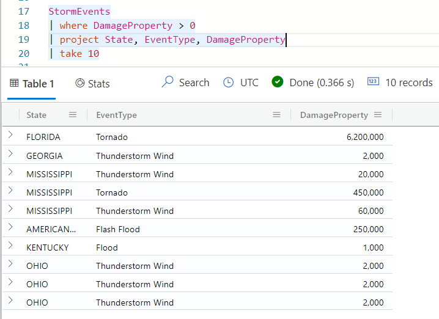Click the UTC clock icon
This screenshot has height=319, width=439.
click(x=228, y=82)
